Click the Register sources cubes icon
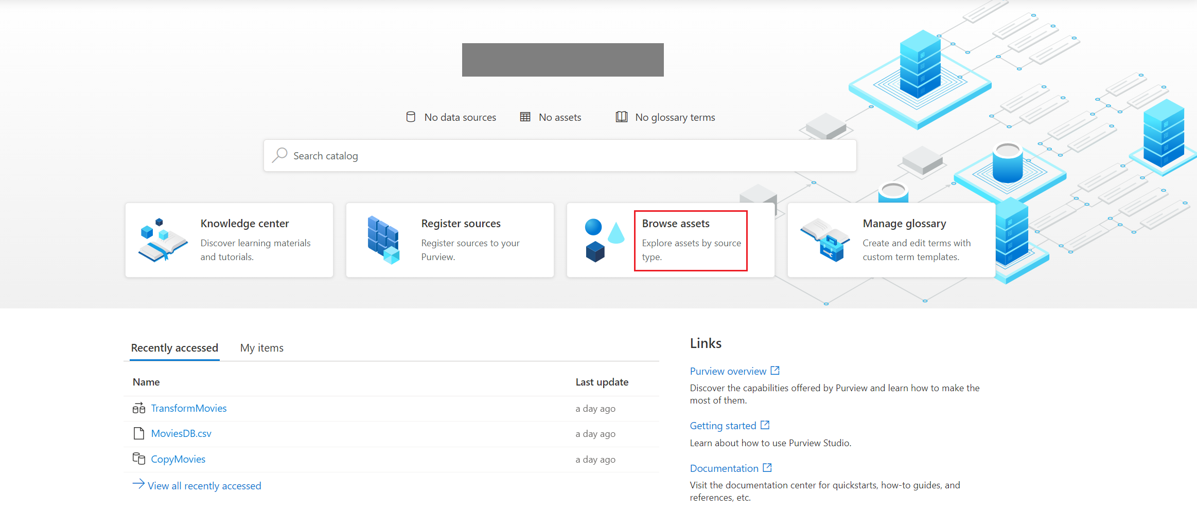This screenshot has width=1197, height=531. point(384,240)
